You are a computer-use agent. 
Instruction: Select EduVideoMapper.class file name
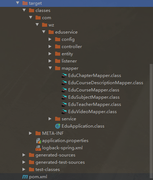click(92, 112)
